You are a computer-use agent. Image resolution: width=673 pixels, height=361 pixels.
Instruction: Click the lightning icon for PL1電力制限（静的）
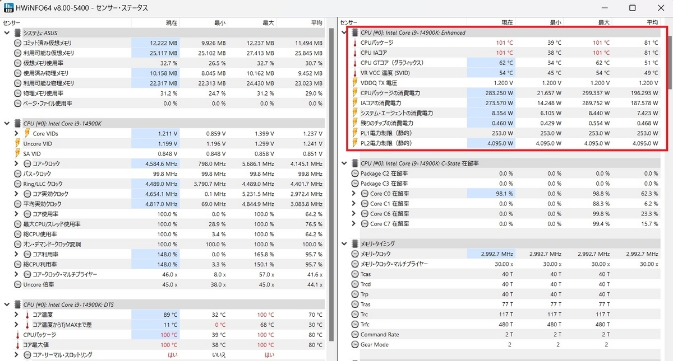click(x=355, y=133)
